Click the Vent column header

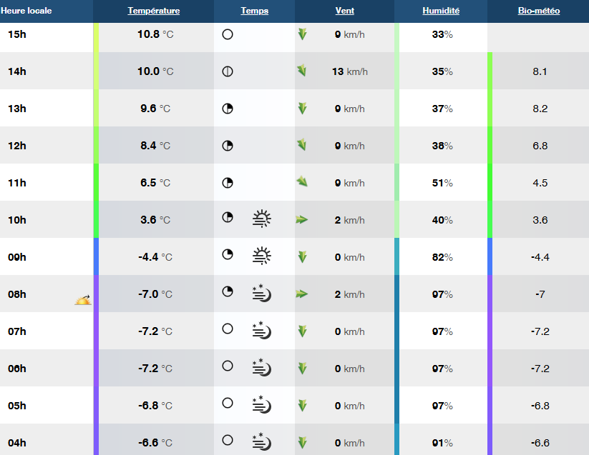[344, 11]
